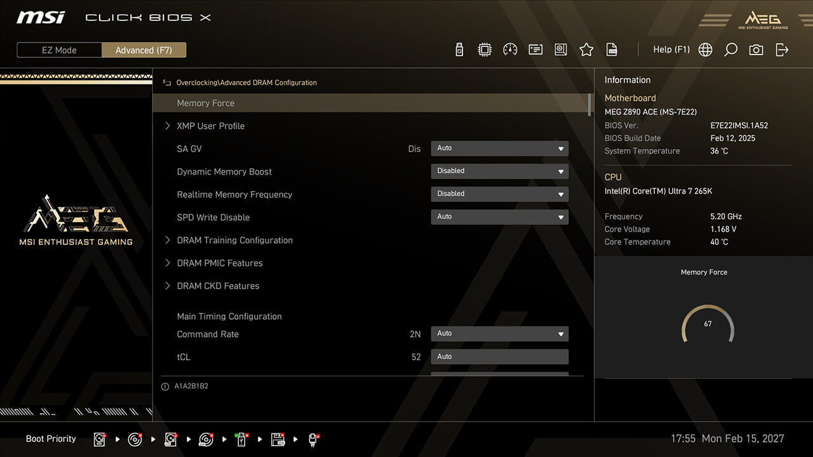
Task: Open the Command Rate dropdown
Action: (x=499, y=334)
